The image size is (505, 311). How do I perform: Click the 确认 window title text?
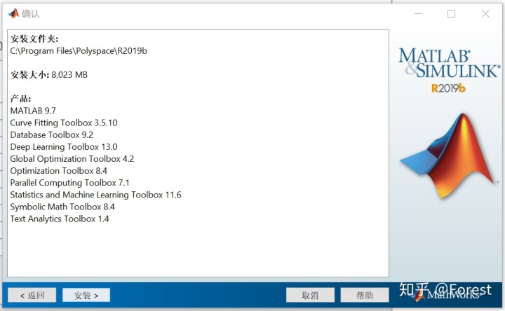31,14
